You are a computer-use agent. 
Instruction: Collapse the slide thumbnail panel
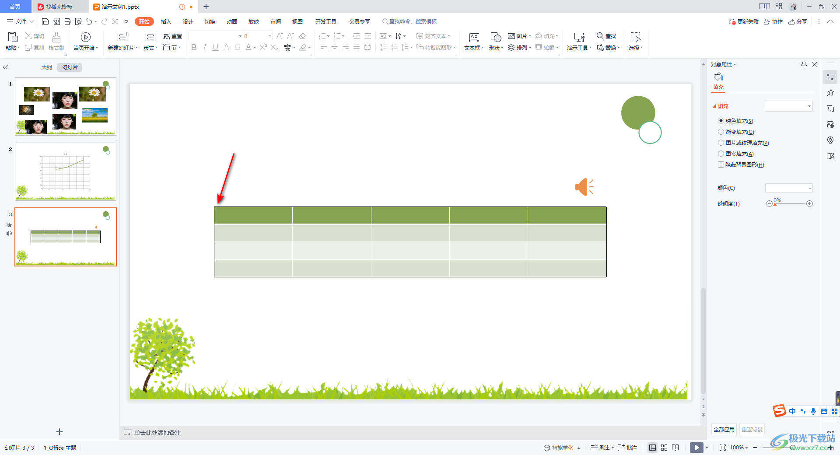pos(5,67)
